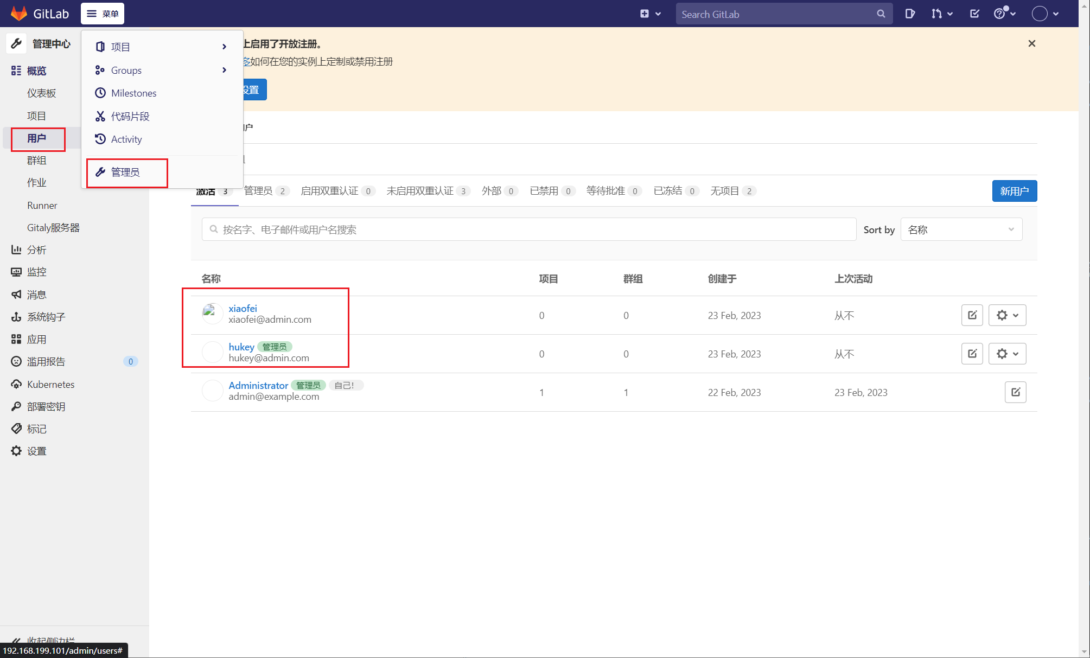Dismiss the open registration banner
1090x658 pixels.
click(1032, 43)
